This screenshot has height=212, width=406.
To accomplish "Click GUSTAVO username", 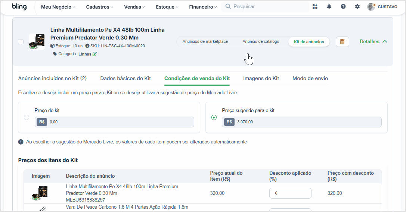I will (x=387, y=7).
